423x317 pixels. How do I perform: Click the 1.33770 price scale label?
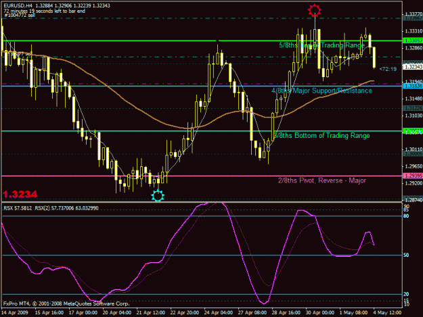coord(414,14)
